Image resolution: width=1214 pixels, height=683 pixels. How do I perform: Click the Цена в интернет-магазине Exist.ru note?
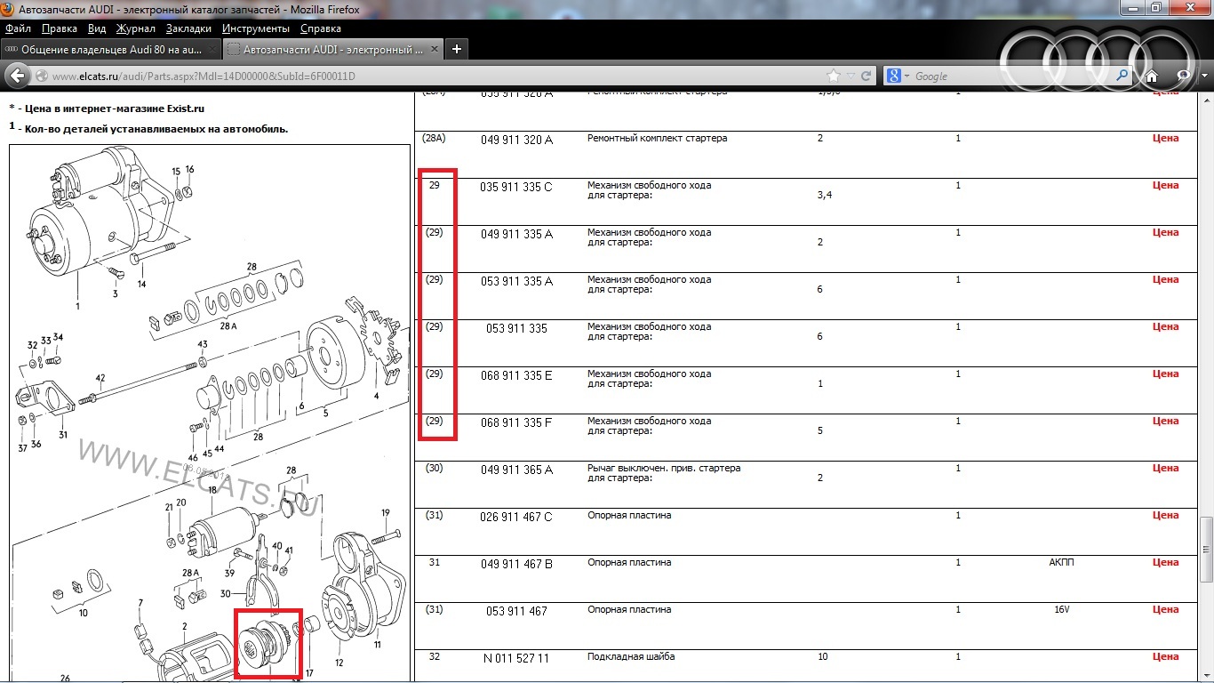point(107,108)
